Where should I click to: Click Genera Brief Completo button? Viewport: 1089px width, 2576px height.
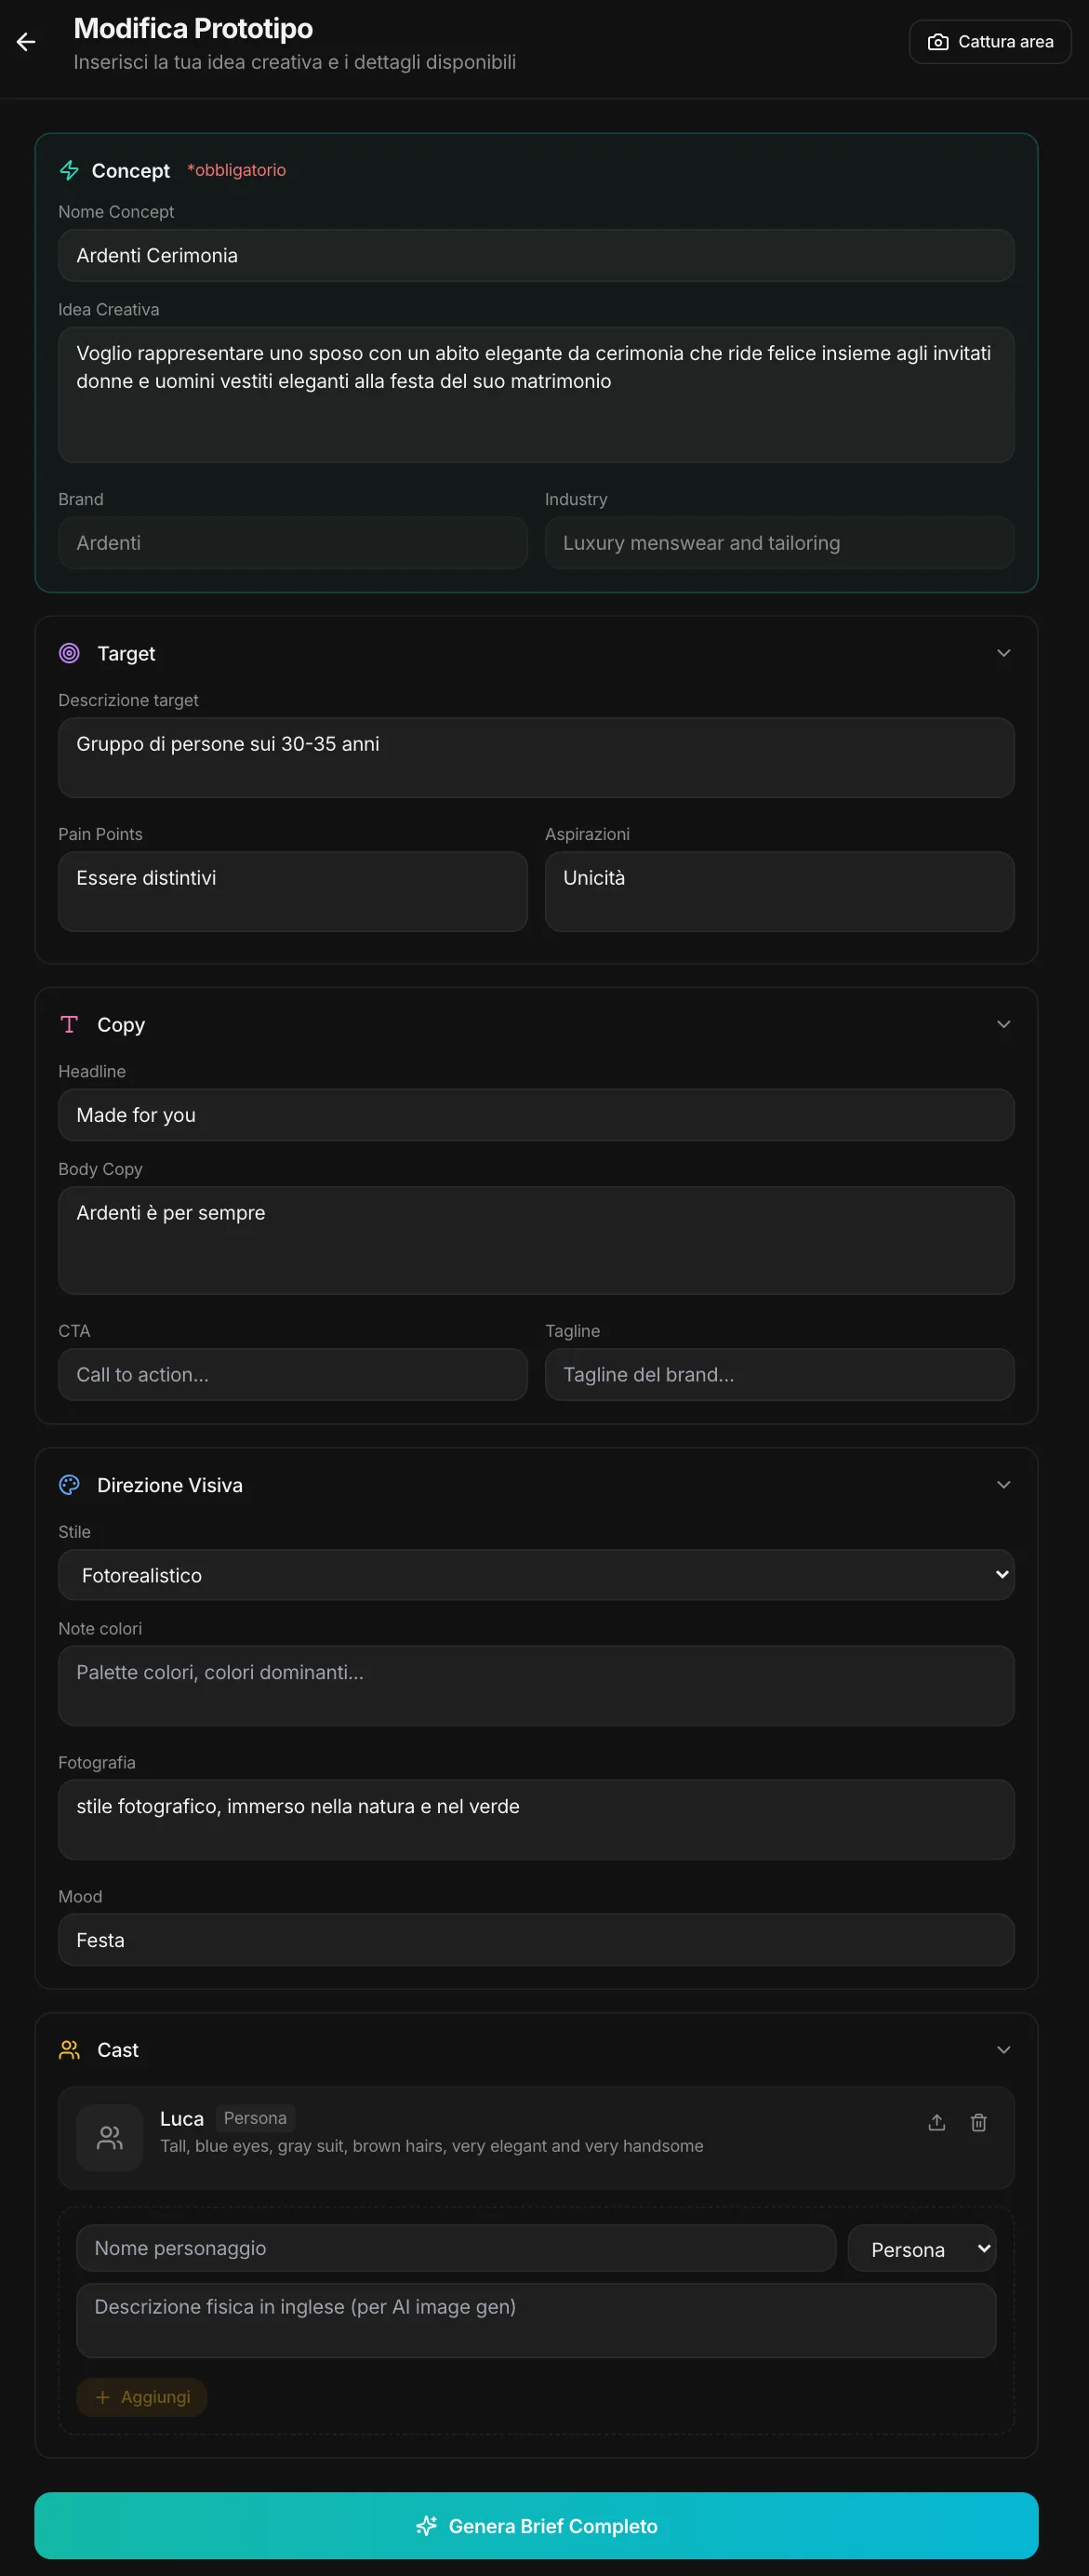coord(536,2526)
